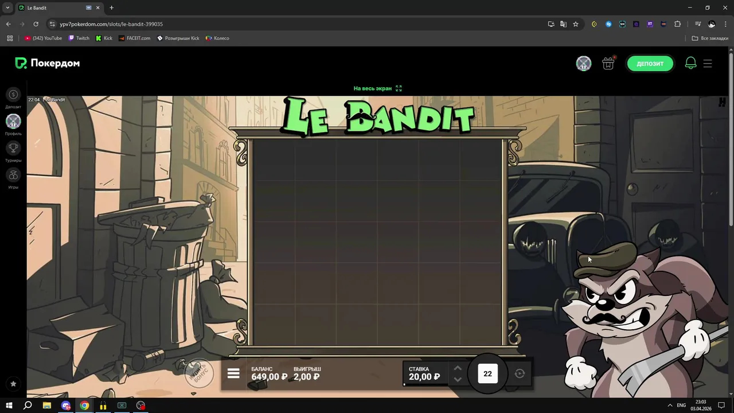Screen dimensions: 734x413
Task: Open Профиль in the left sidebar
Action: coord(13,121)
